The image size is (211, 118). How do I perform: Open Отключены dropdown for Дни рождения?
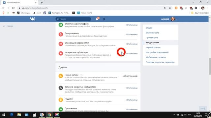click(x=132, y=34)
